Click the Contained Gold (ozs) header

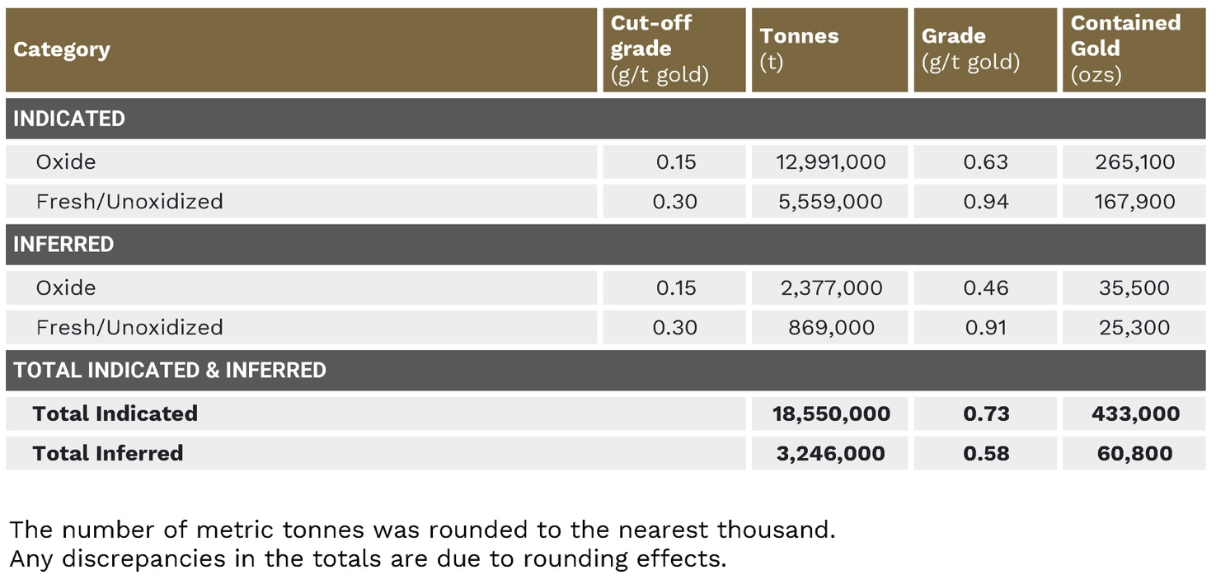click(1125, 49)
